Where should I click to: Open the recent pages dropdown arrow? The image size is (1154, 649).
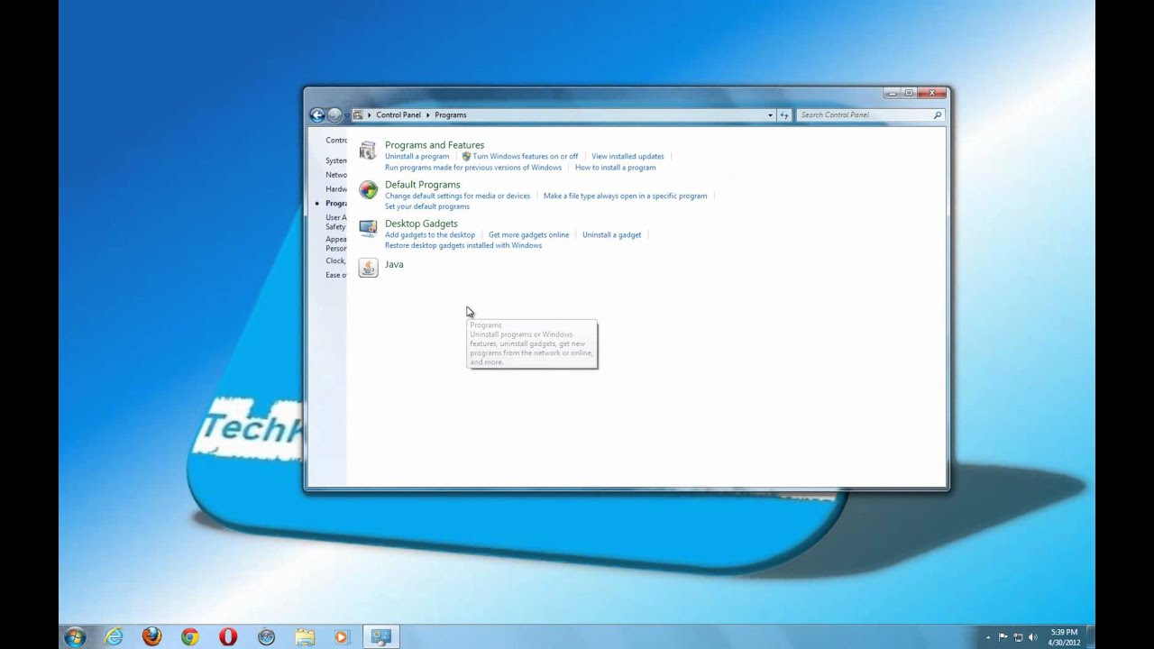(x=346, y=114)
